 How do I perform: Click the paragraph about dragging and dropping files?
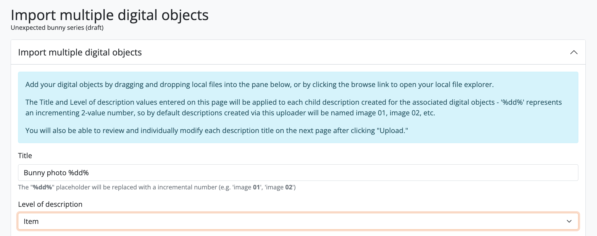(259, 85)
